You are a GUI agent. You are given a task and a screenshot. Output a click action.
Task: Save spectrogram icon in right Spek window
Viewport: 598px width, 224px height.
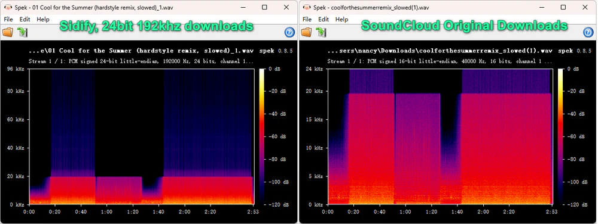pyautogui.click(x=322, y=32)
